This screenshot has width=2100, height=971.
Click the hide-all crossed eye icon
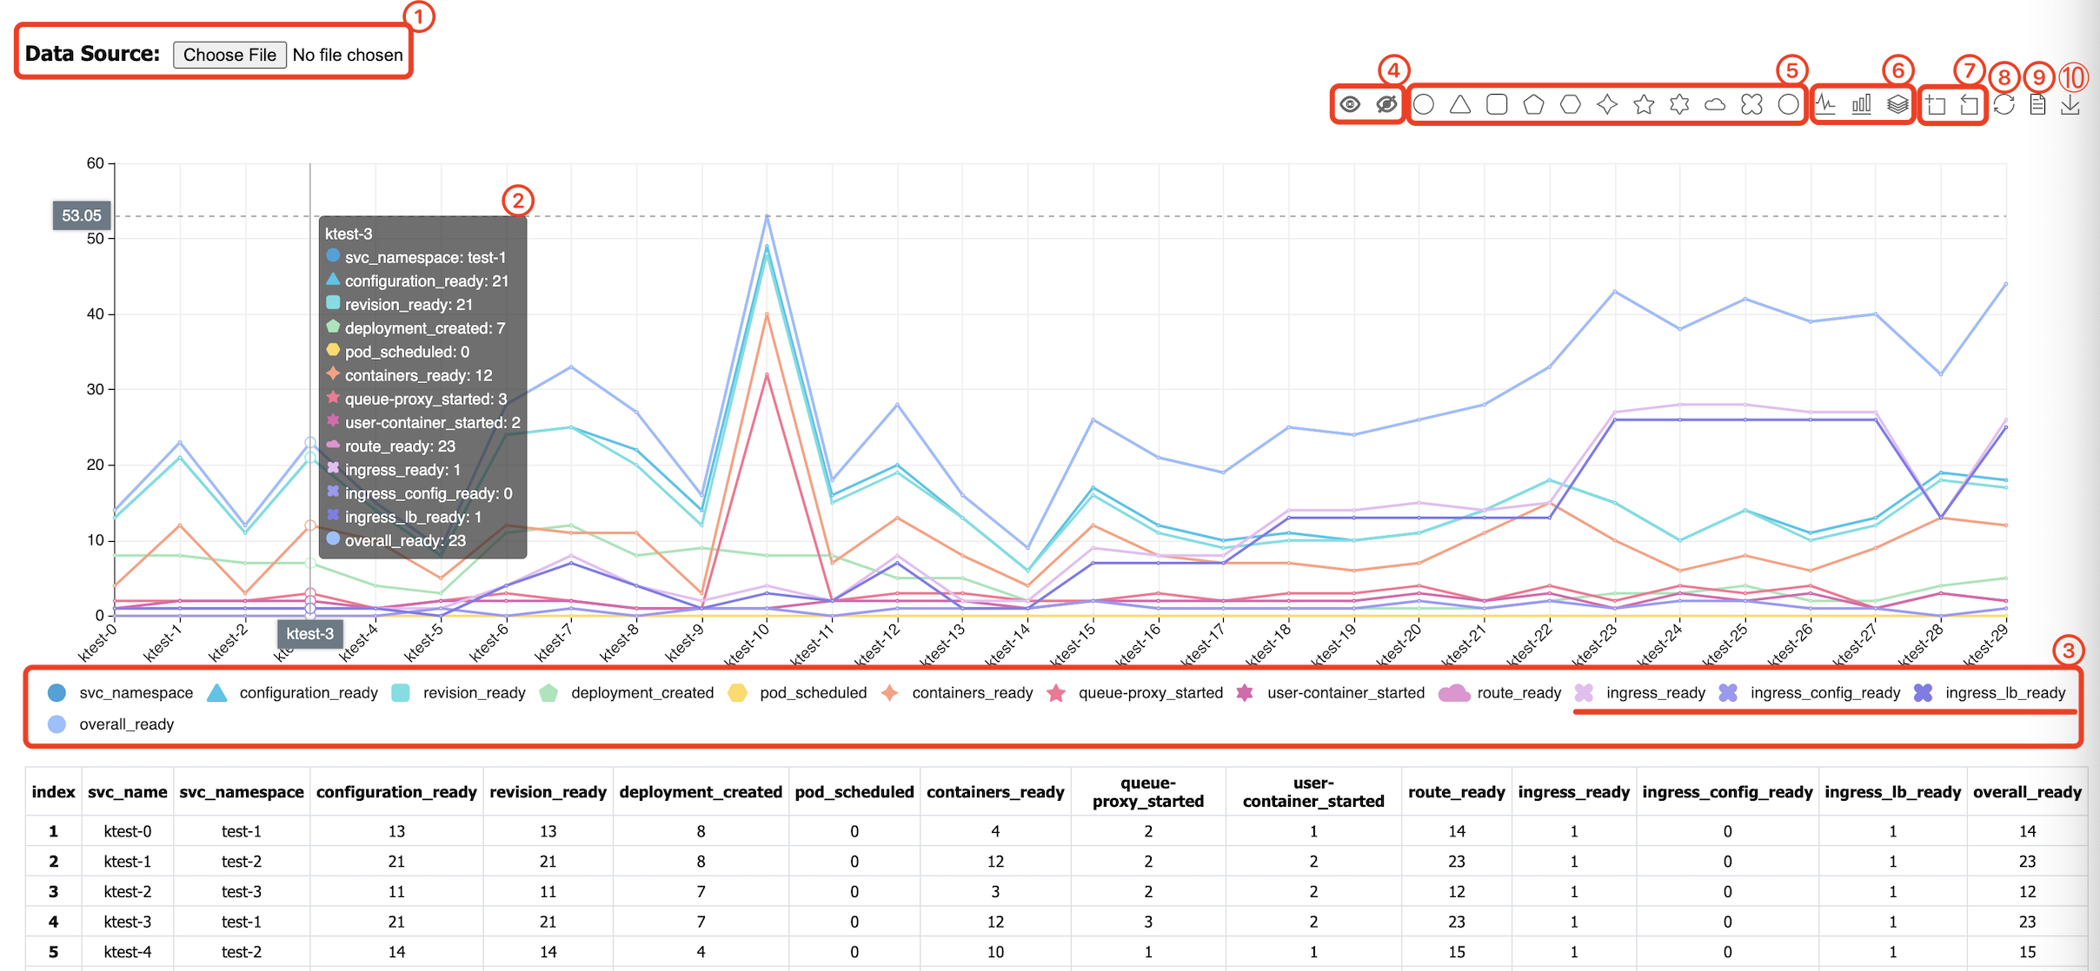(1386, 105)
